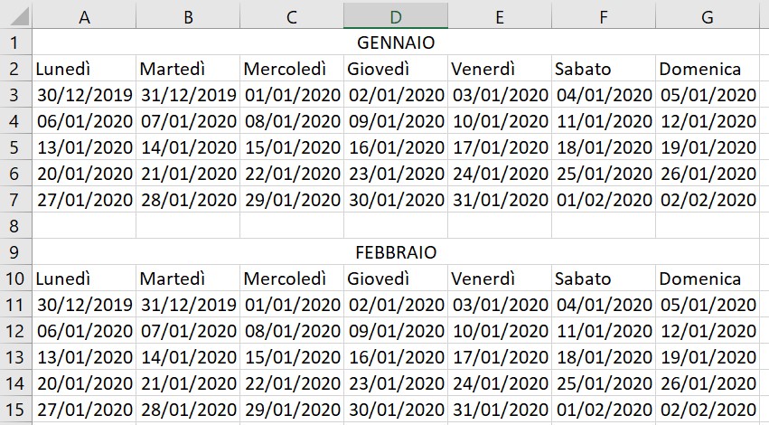Viewport: 769px width, 425px height.
Task: Click the column G header
Action: (707, 16)
